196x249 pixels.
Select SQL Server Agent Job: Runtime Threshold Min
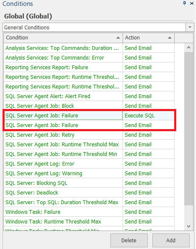[63, 154]
